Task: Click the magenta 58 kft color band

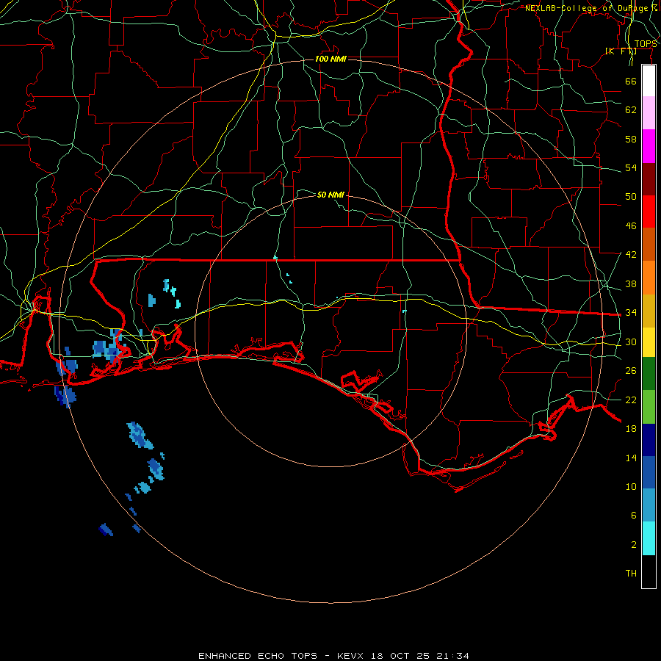Action: tap(649, 146)
